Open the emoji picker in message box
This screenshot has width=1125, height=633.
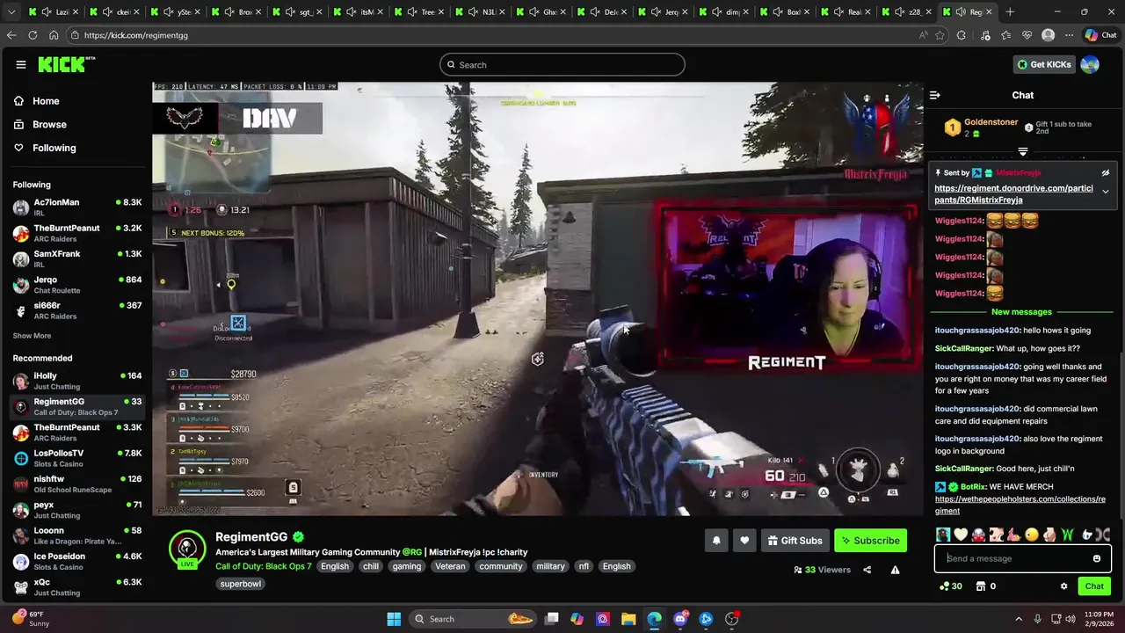coord(1096,558)
